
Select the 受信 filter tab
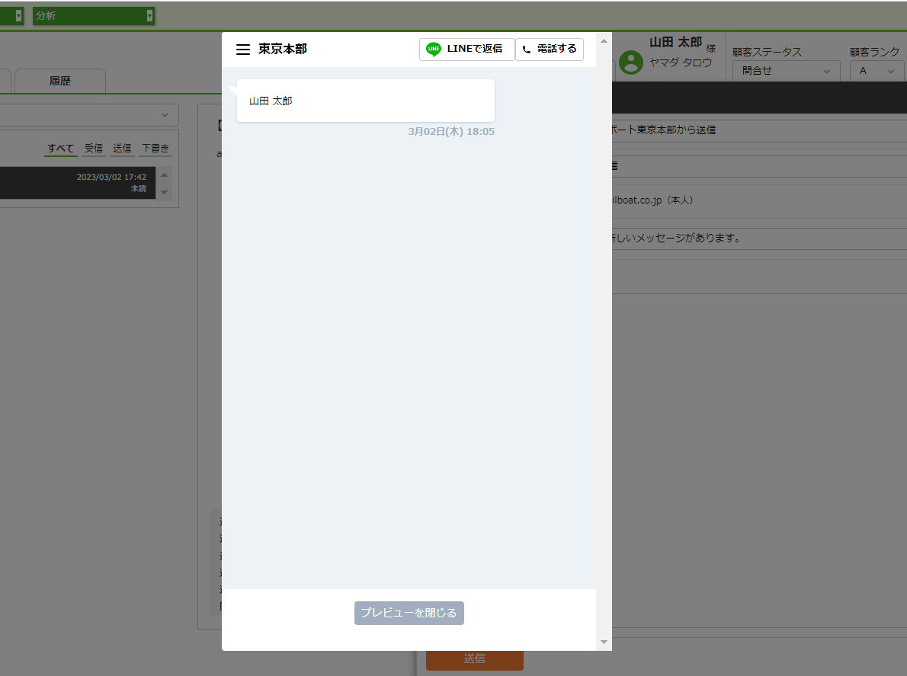click(94, 149)
